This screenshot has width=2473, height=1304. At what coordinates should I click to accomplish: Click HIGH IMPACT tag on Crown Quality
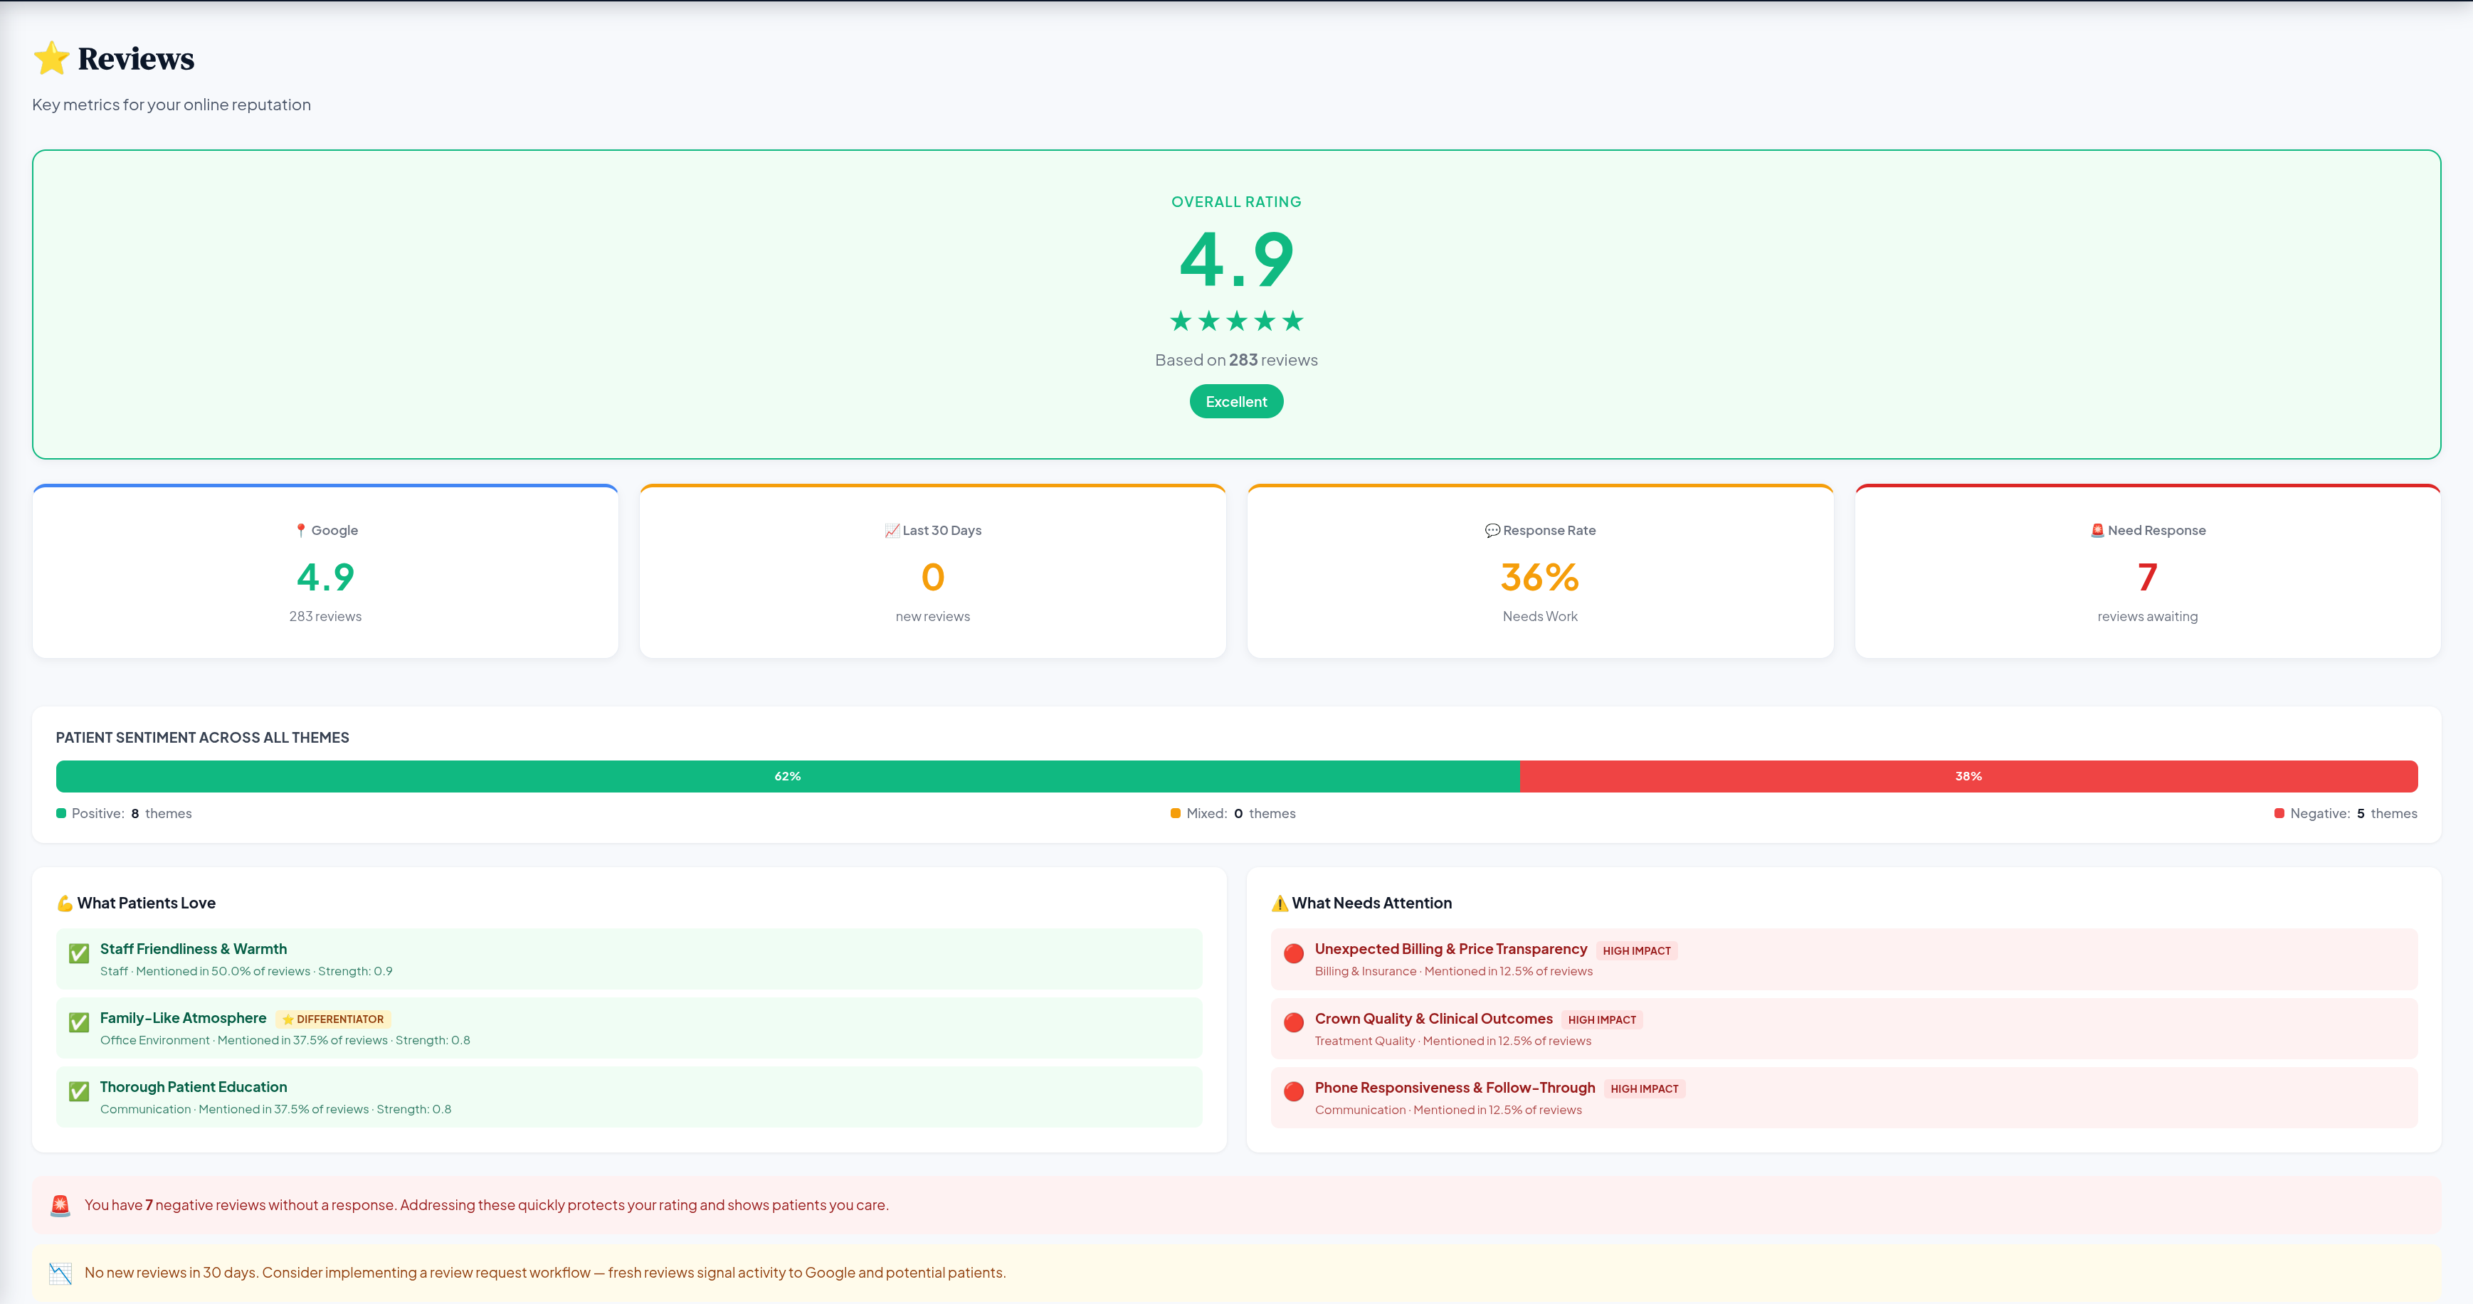[x=1601, y=1020]
